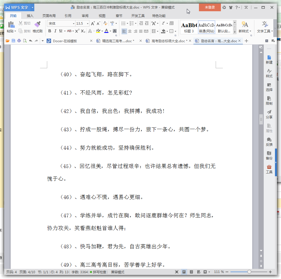Click the 剪切 cut button

click(x=24, y=23)
